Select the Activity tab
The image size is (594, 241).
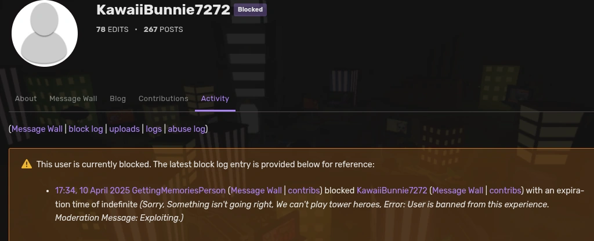pyautogui.click(x=215, y=99)
